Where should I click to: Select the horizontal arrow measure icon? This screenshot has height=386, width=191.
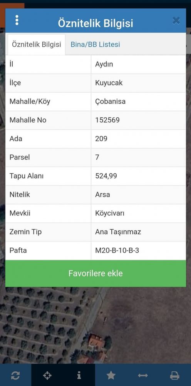(143, 376)
